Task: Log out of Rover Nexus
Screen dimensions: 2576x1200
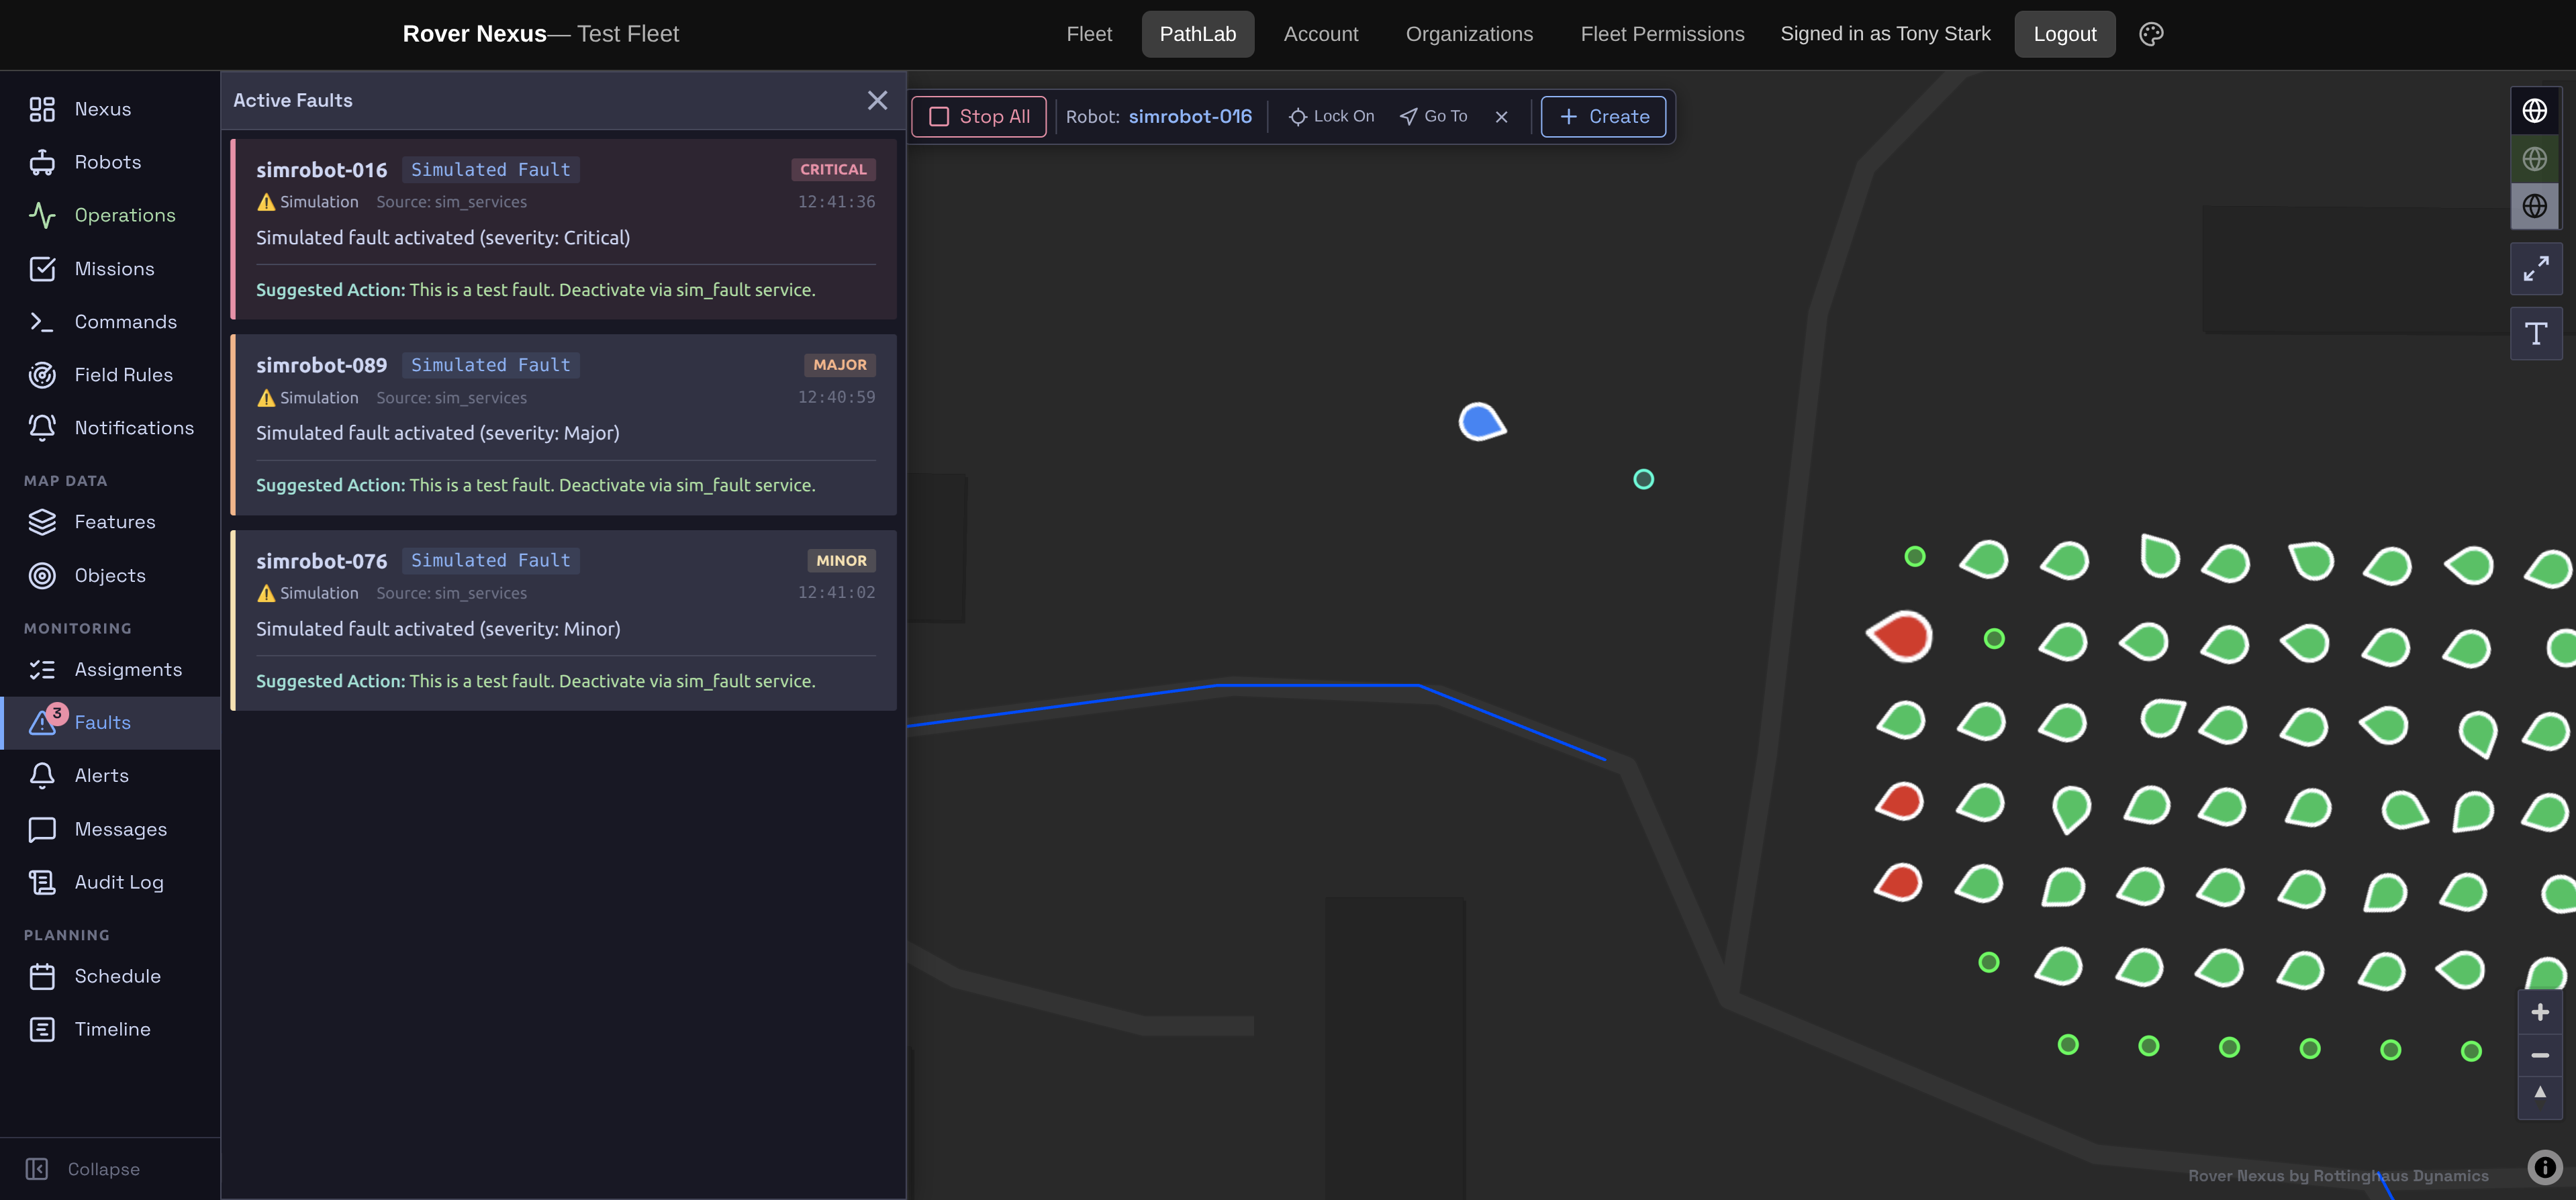Action: 2064,34
